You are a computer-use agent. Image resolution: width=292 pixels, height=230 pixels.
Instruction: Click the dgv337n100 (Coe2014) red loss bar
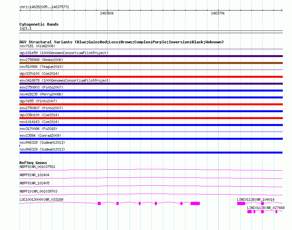[151, 77]
